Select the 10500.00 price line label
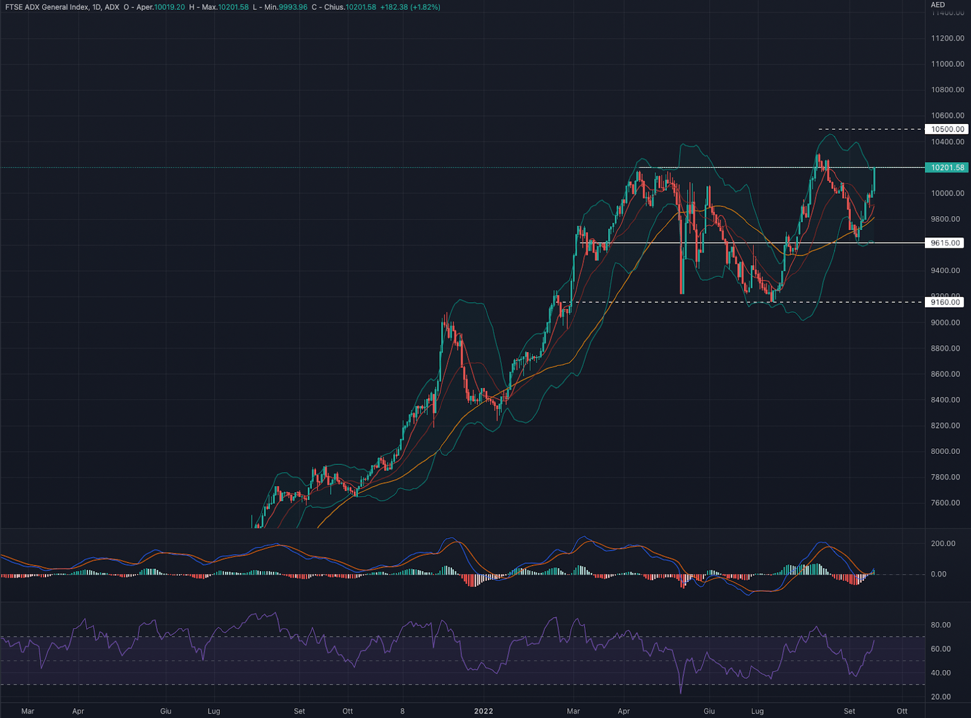The height and width of the screenshot is (718, 971). pyautogui.click(x=946, y=129)
